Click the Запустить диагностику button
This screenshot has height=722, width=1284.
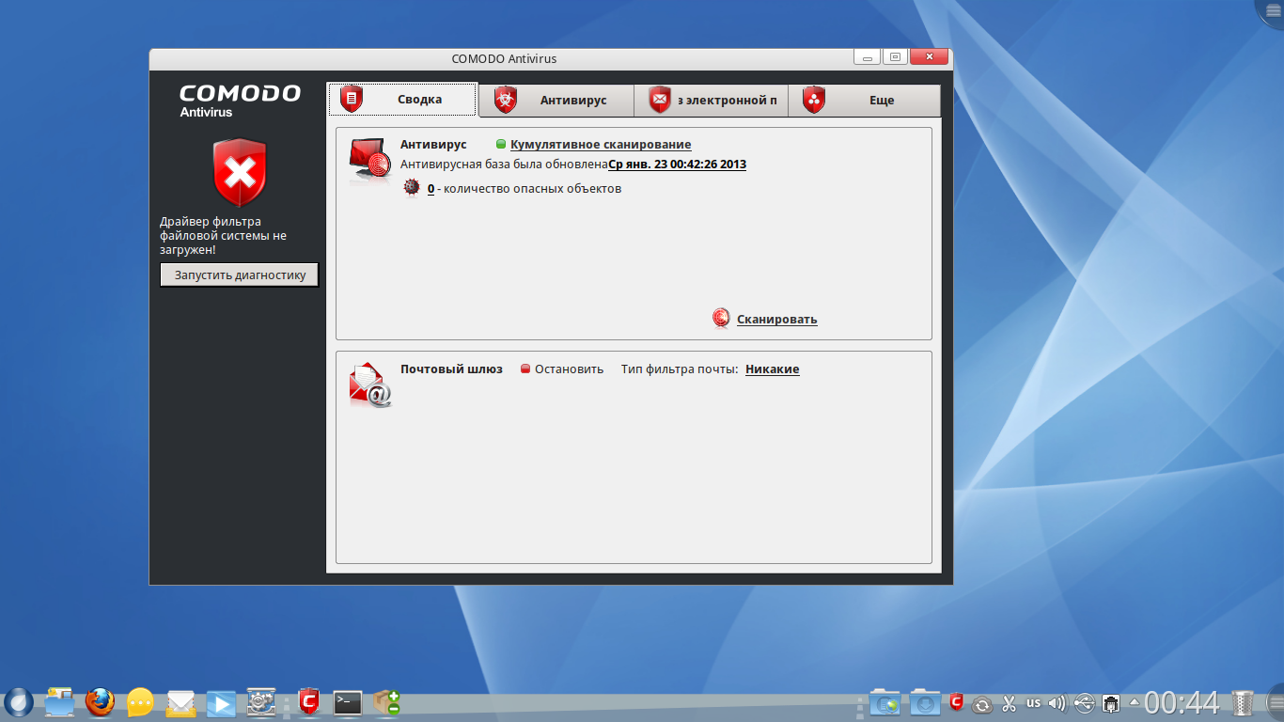pyautogui.click(x=240, y=275)
